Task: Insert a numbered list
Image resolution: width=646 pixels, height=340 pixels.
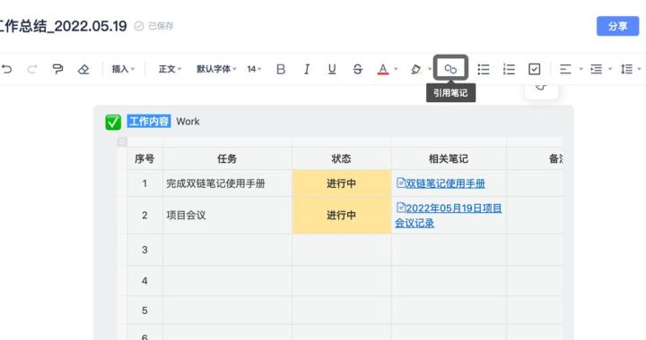Action: (x=509, y=69)
